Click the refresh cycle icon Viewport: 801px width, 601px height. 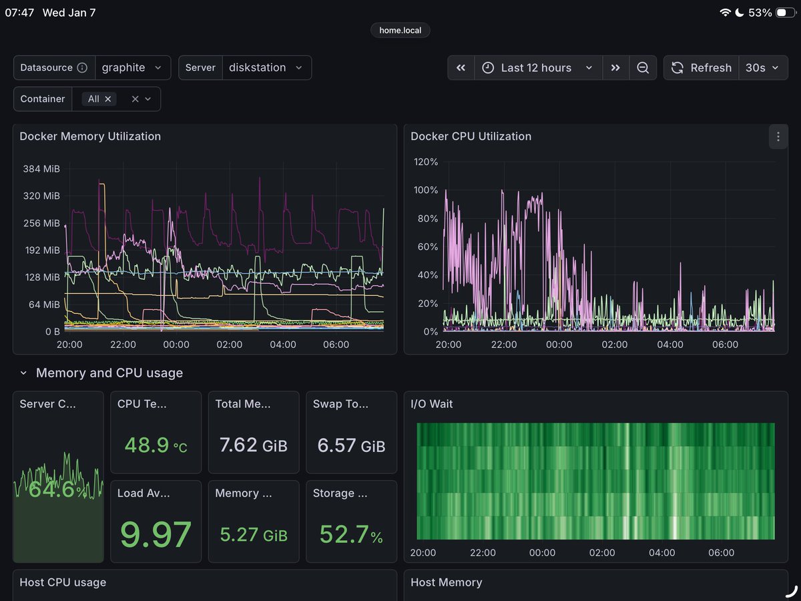coord(677,67)
